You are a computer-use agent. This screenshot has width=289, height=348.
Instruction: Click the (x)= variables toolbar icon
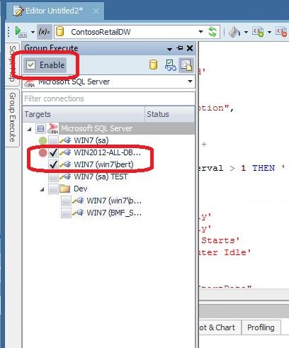(x=45, y=32)
